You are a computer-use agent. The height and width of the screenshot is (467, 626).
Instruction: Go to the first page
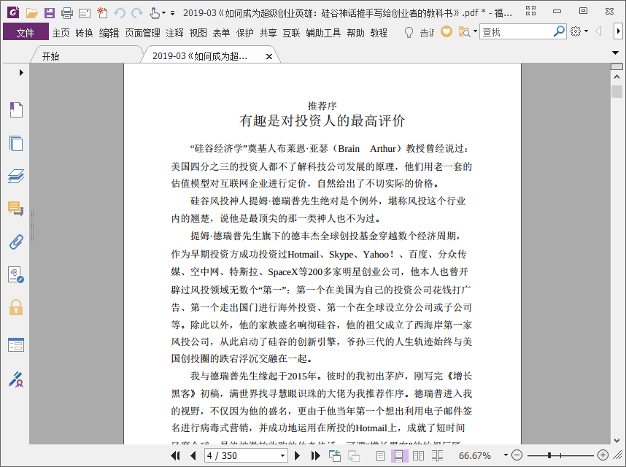[x=175, y=455]
